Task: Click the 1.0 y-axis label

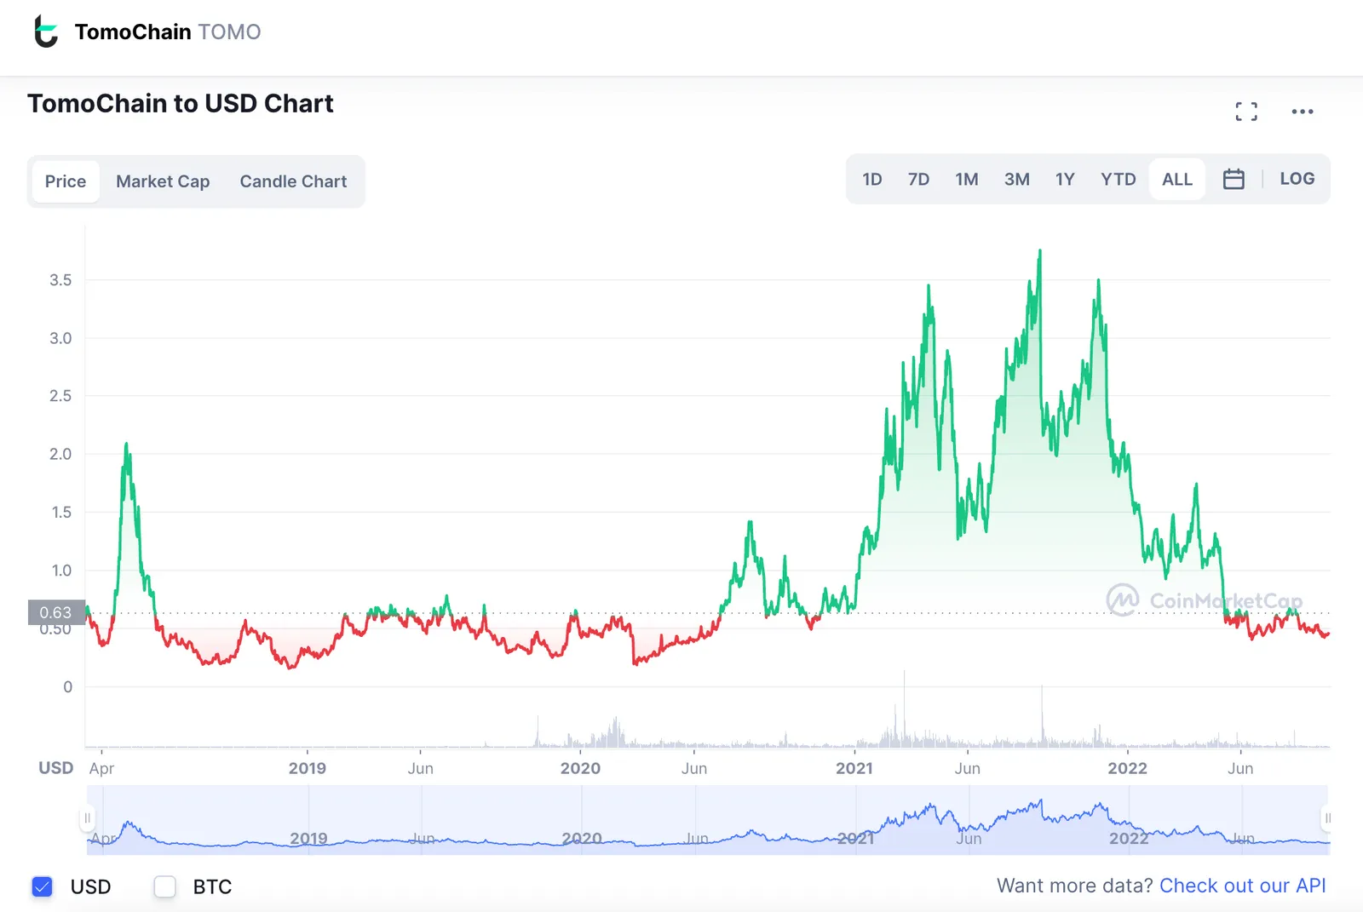Action: point(61,571)
